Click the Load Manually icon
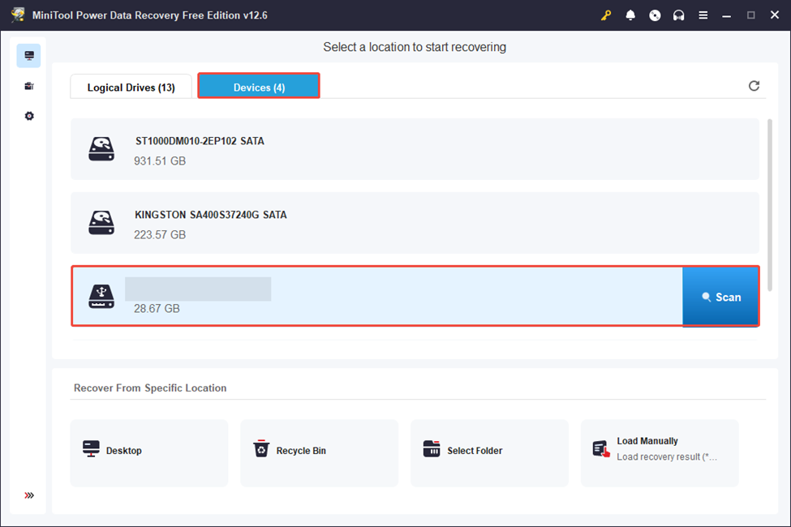Viewport: 791px width, 527px height. (601, 448)
